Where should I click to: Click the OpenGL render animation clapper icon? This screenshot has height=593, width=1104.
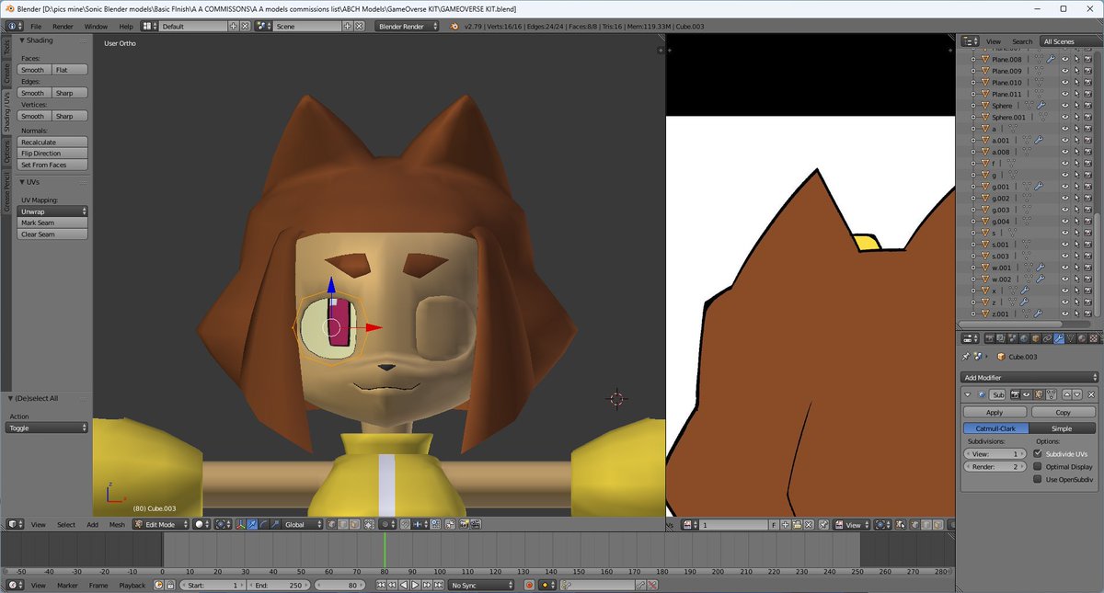point(475,524)
